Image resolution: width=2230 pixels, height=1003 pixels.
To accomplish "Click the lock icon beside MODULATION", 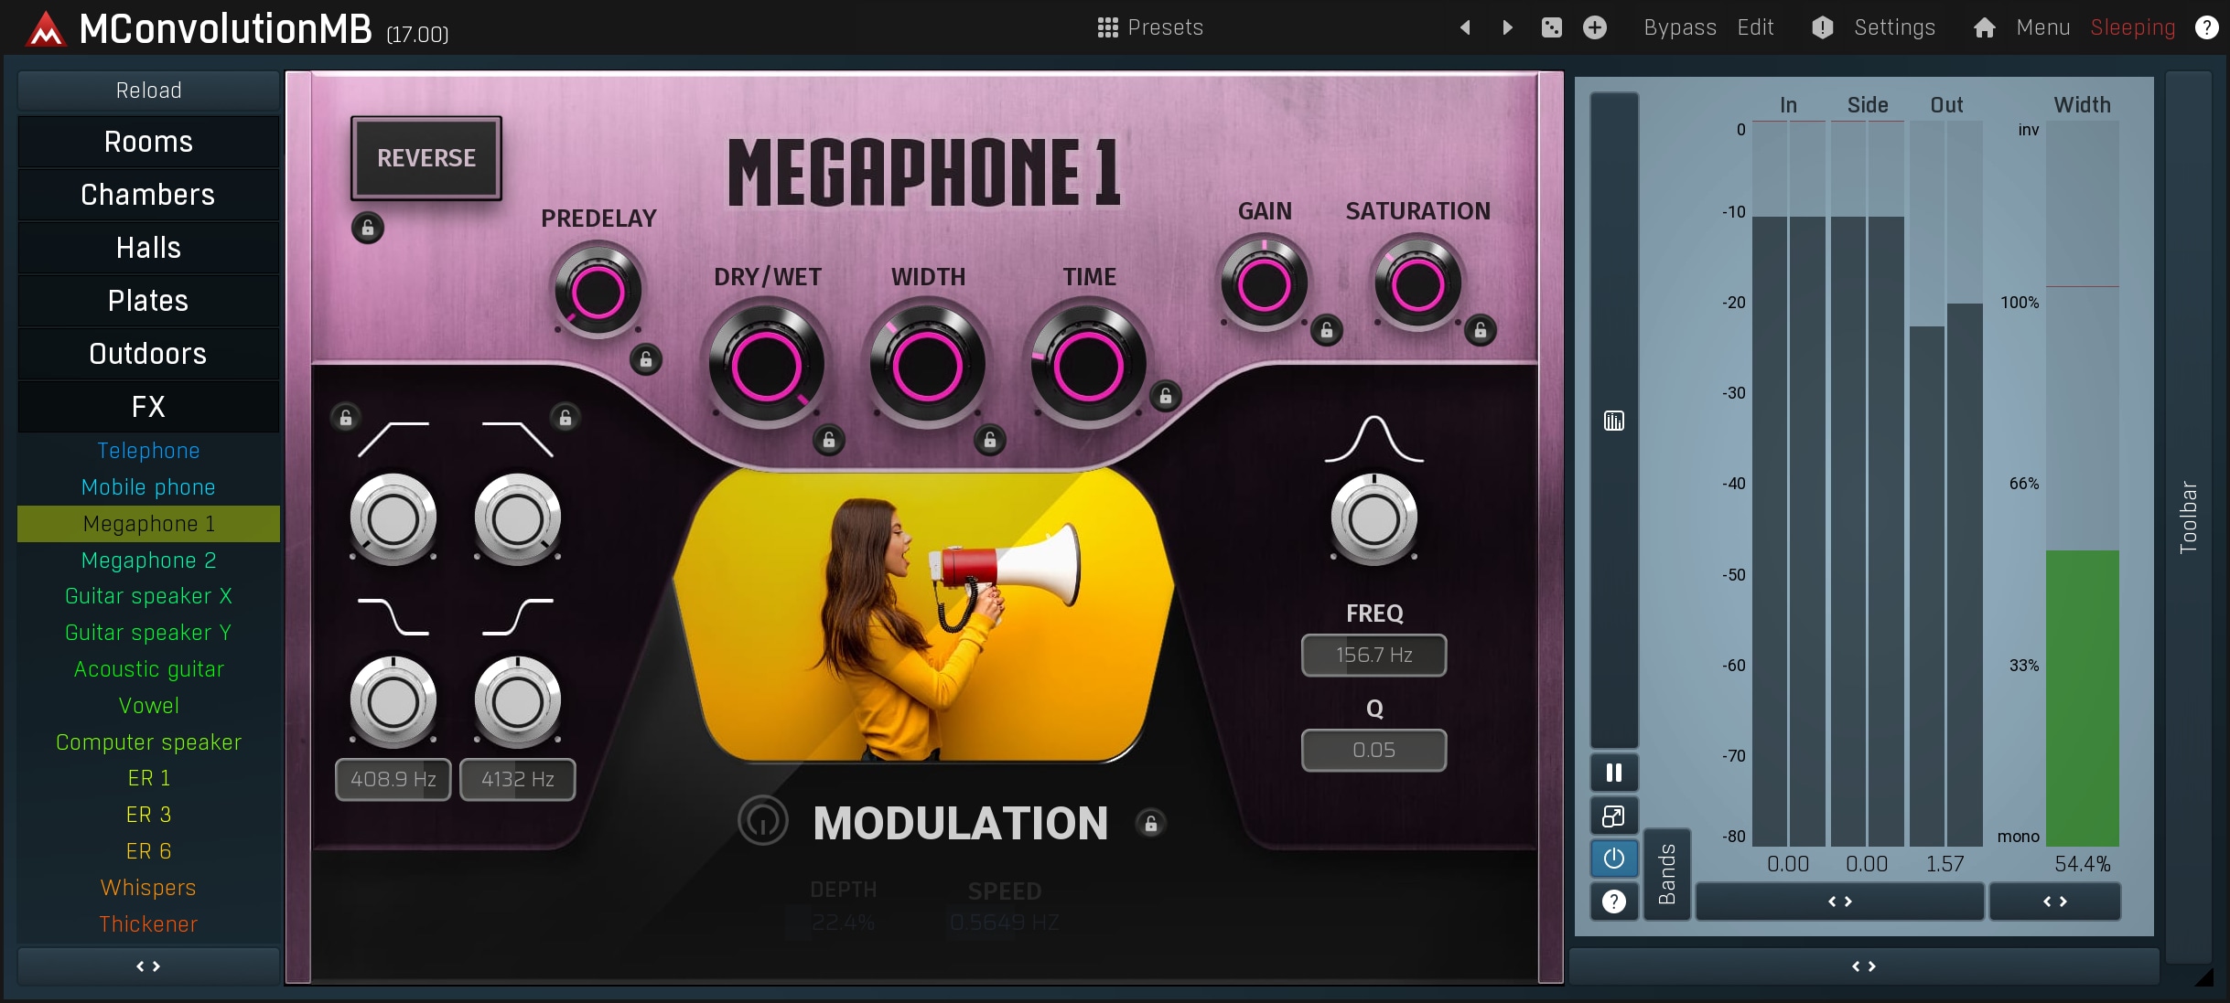I will 1151,824.
